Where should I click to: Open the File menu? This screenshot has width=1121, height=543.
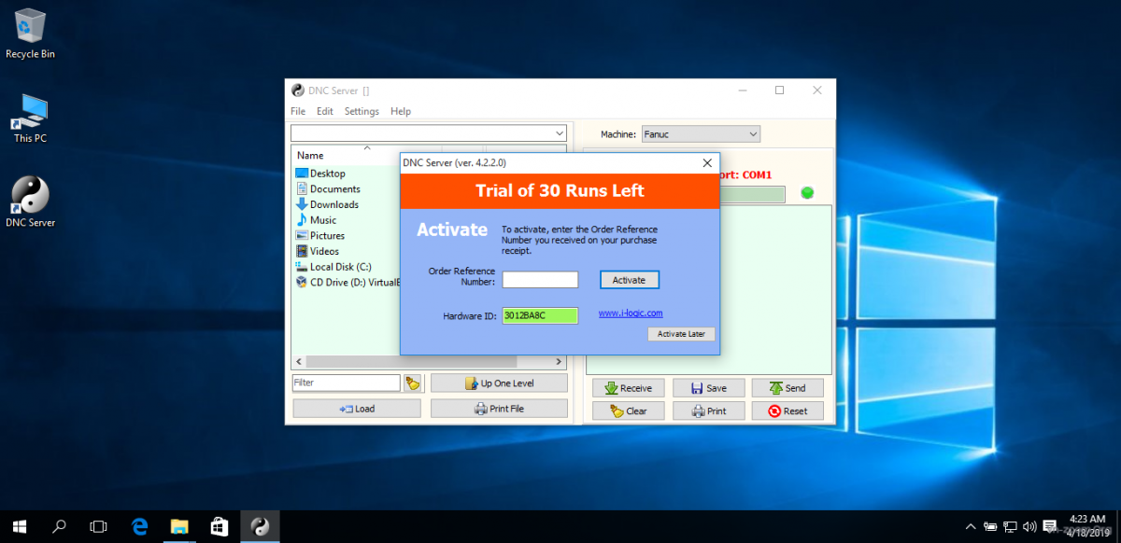point(298,111)
